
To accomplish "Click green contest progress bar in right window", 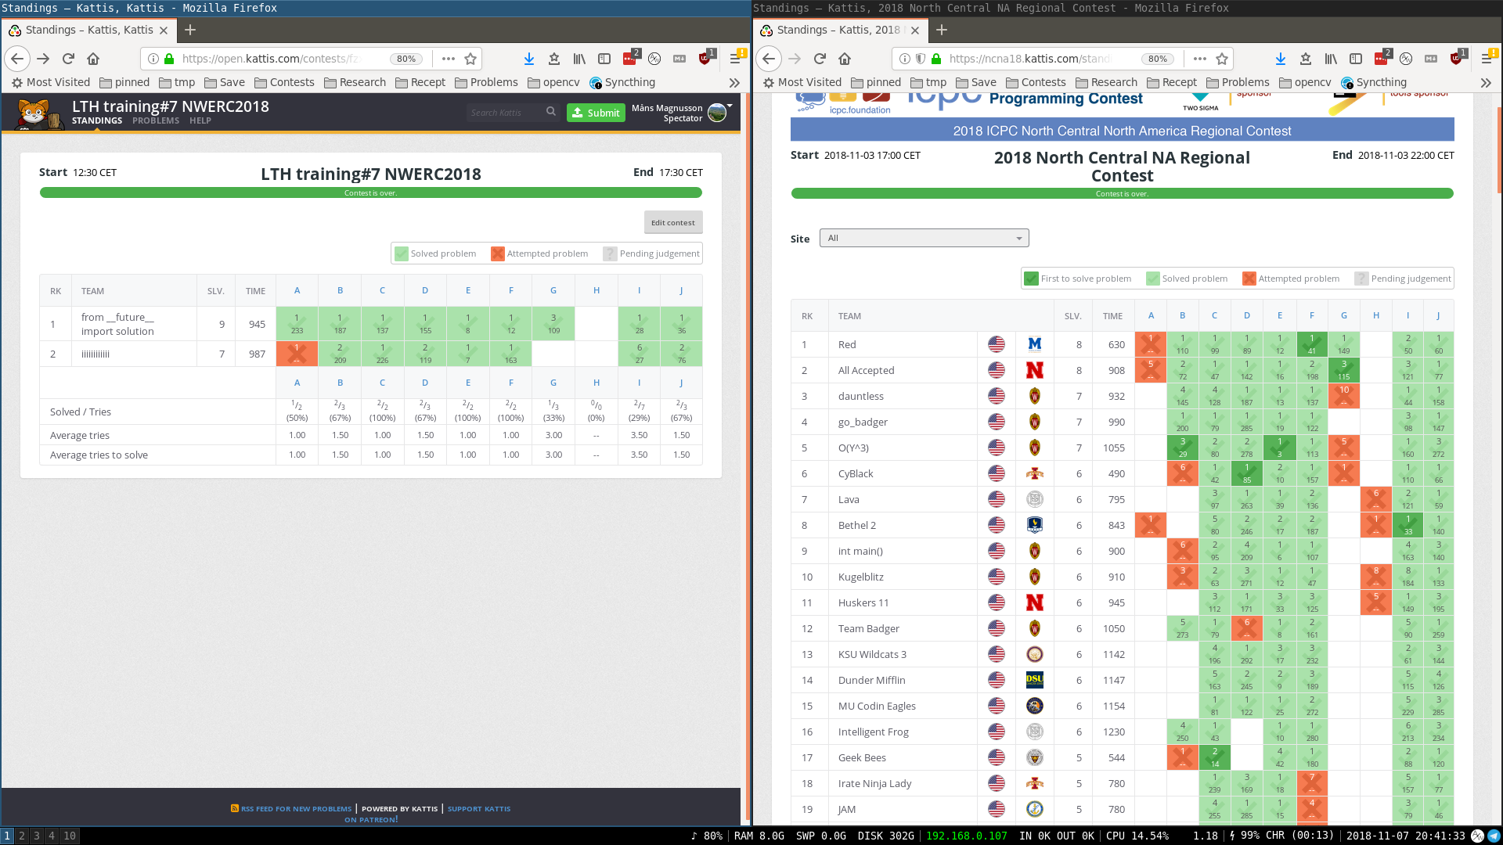I will pyautogui.click(x=1122, y=193).
